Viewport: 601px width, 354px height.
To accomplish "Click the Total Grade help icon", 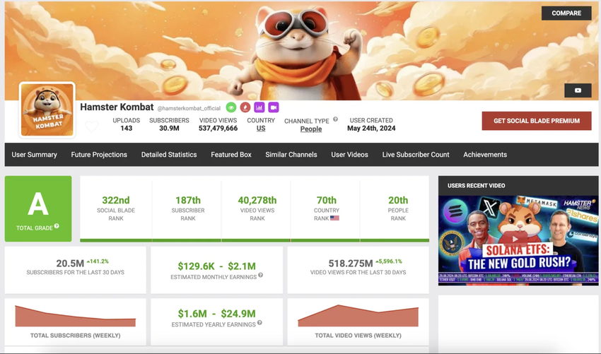I will (57, 226).
